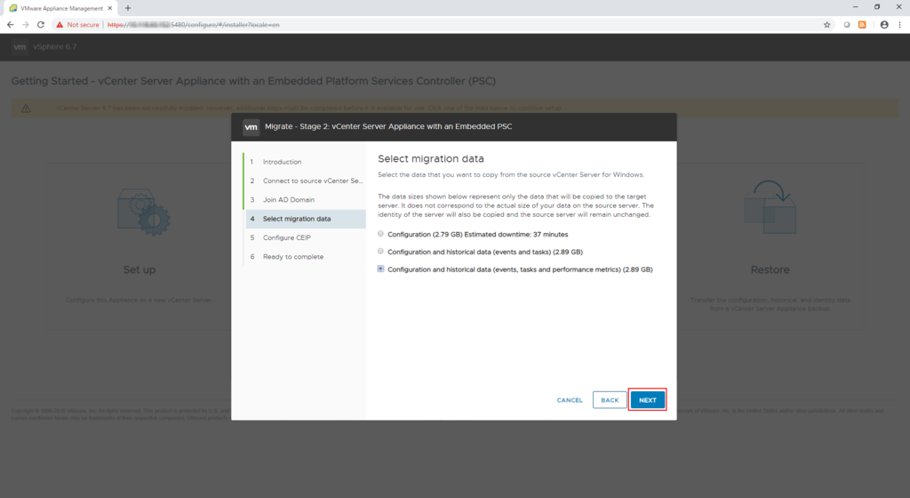Click the grey circular extension icon
The height and width of the screenshot is (498, 910).
coord(847,24)
